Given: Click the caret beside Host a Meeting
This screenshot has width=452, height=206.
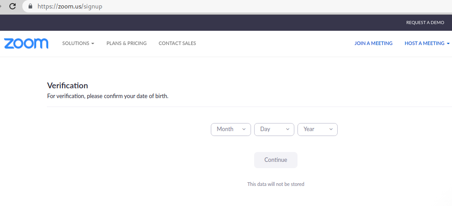Looking at the screenshot, I should (x=448, y=43).
